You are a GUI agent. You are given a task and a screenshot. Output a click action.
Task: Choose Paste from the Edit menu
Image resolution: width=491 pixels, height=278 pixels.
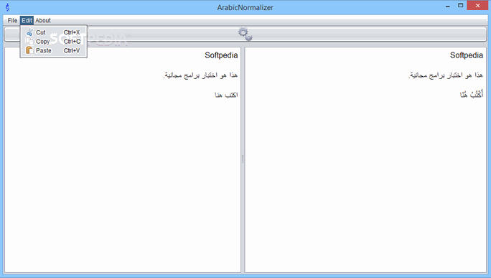(54, 50)
